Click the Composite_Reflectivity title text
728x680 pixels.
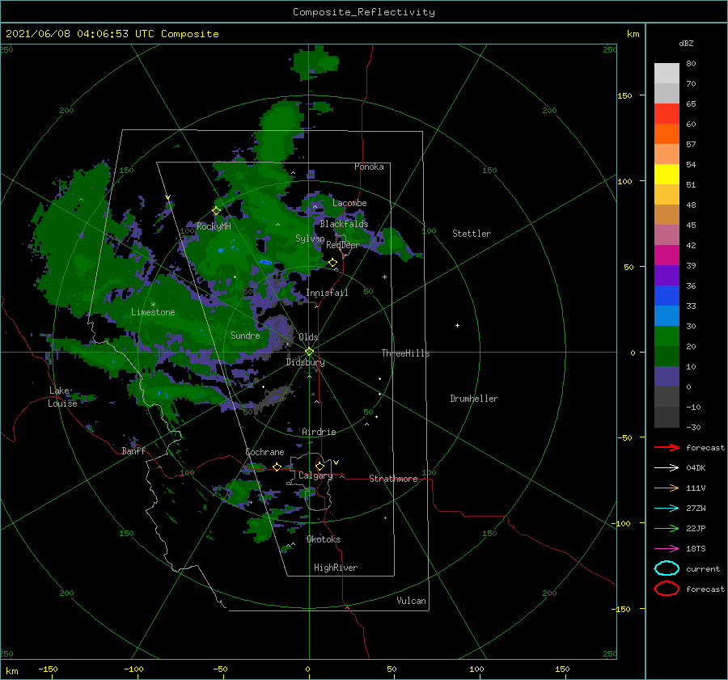coord(364,12)
